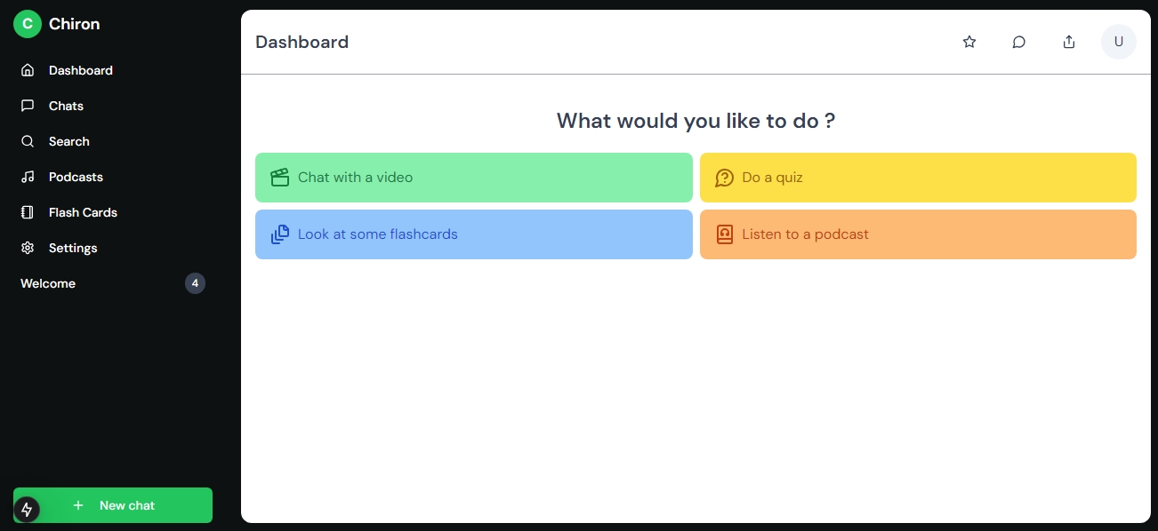
Task: Open the chat bubble icon in header
Action: (1019, 42)
